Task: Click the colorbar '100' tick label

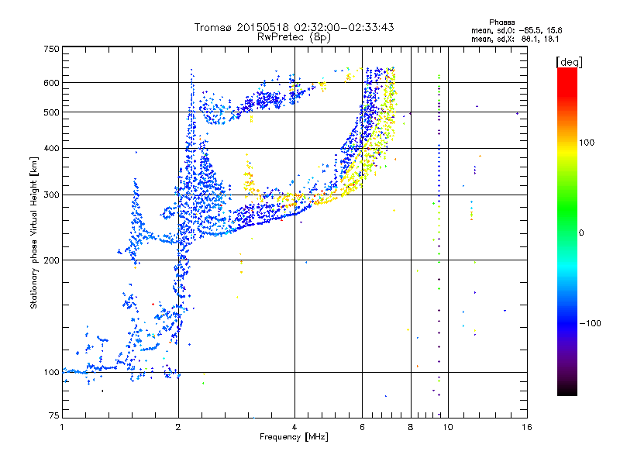Action: tap(587, 143)
